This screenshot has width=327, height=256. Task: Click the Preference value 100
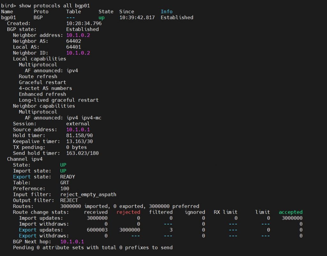(x=65, y=188)
